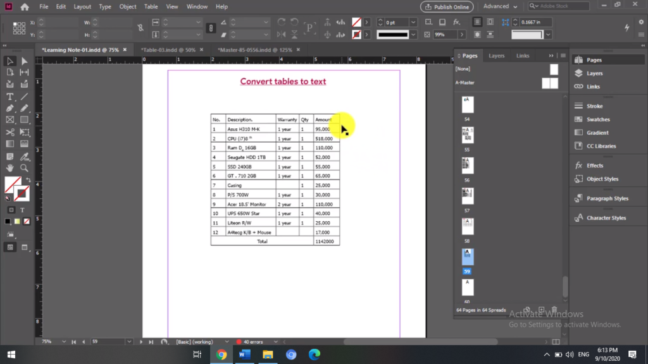
Task: Select the Line tool
Action: coord(25,97)
